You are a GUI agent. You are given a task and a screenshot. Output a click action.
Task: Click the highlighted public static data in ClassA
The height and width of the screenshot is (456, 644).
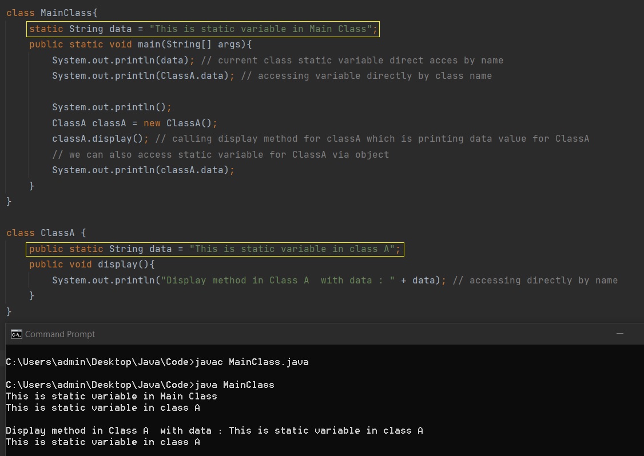(x=215, y=249)
